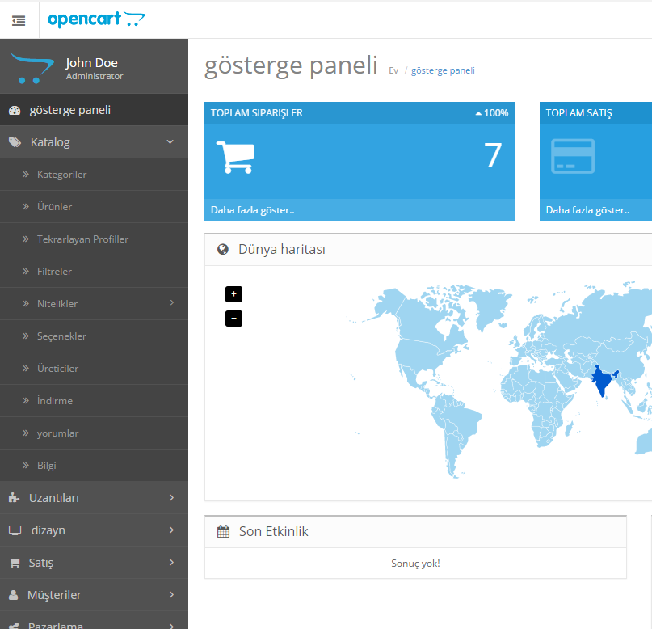
Task: Click the cart avatar beside John Doe
Action: [x=32, y=68]
